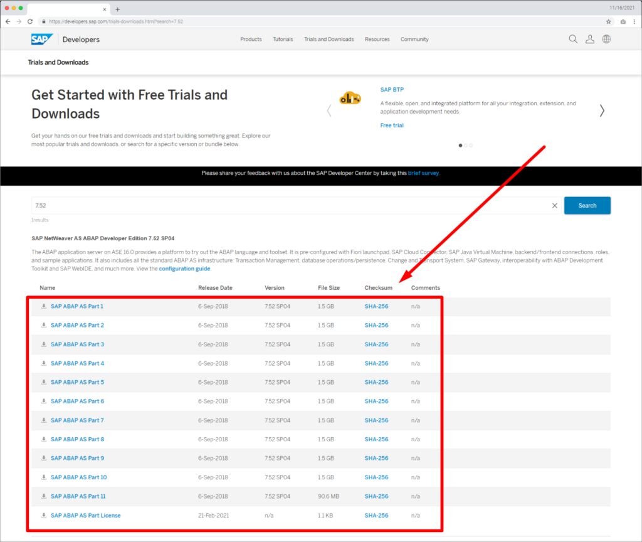This screenshot has height=542, width=642.
Task: Click the browser address bar URL
Action: click(116, 22)
